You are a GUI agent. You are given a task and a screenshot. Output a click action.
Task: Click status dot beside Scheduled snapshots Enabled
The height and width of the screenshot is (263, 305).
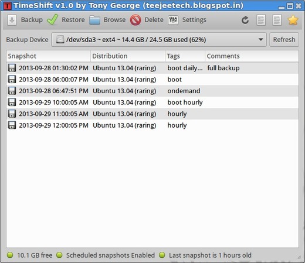tap(59, 255)
